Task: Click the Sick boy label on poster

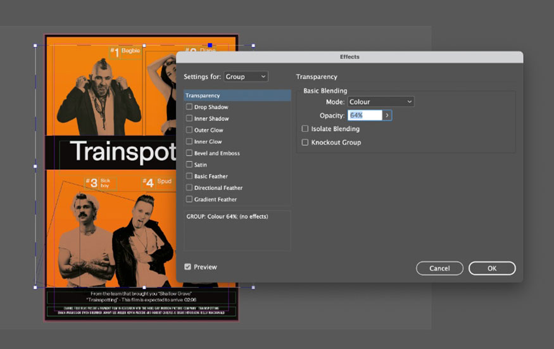Action: (x=105, y=183)
